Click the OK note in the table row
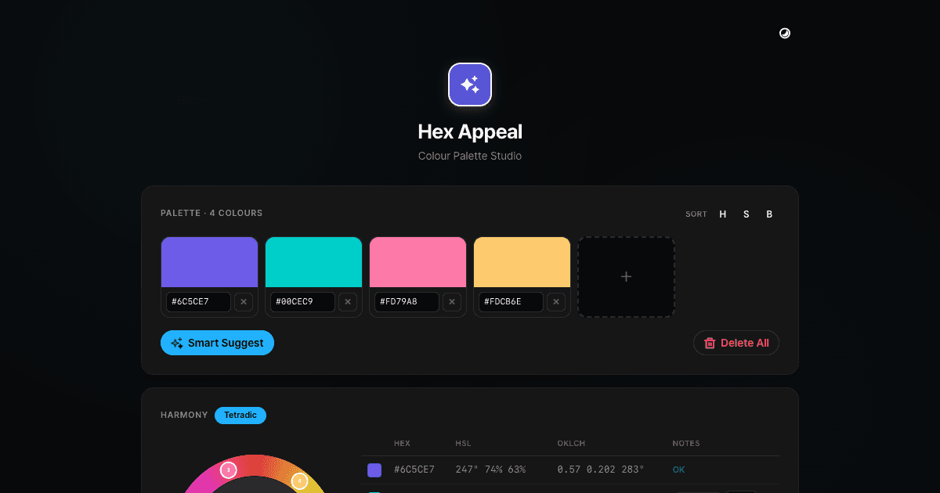Viewport: 940px width, 493px height. pyautogui.click(x=678, y=470)
